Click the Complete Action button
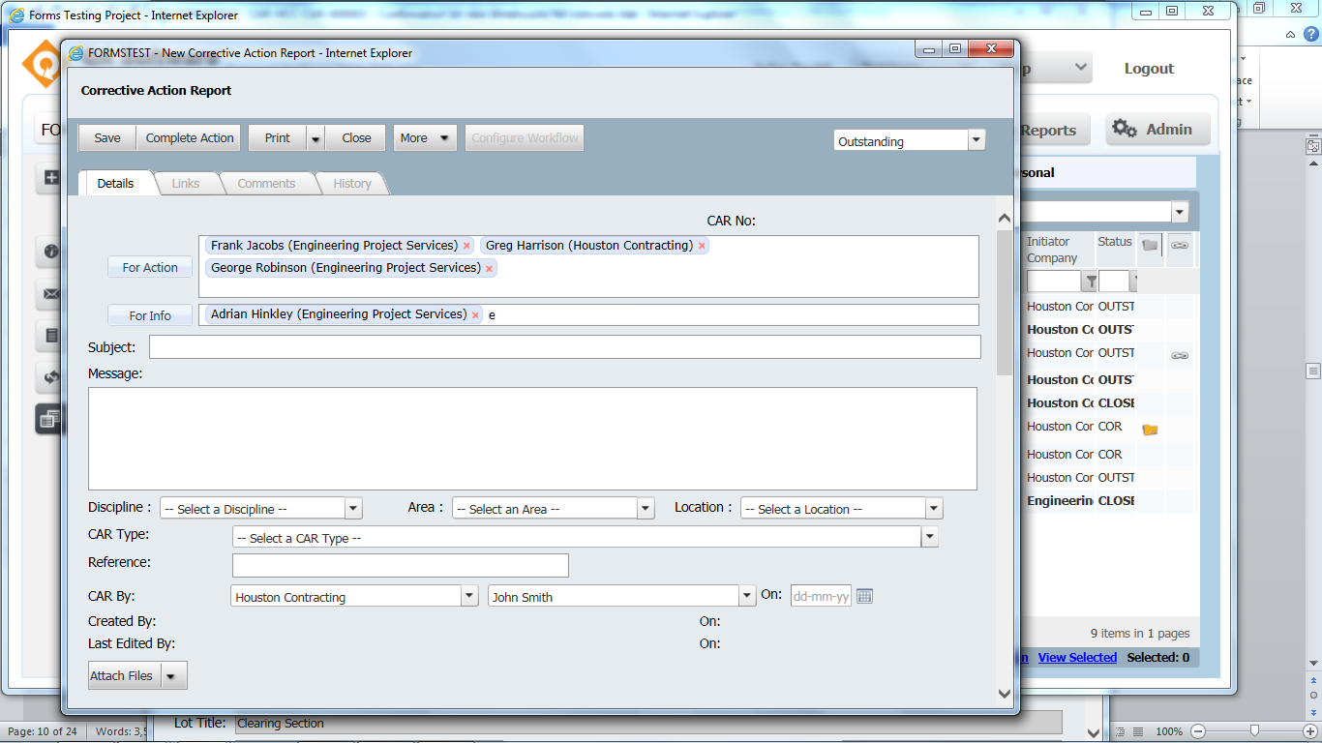 coord(188,137)
